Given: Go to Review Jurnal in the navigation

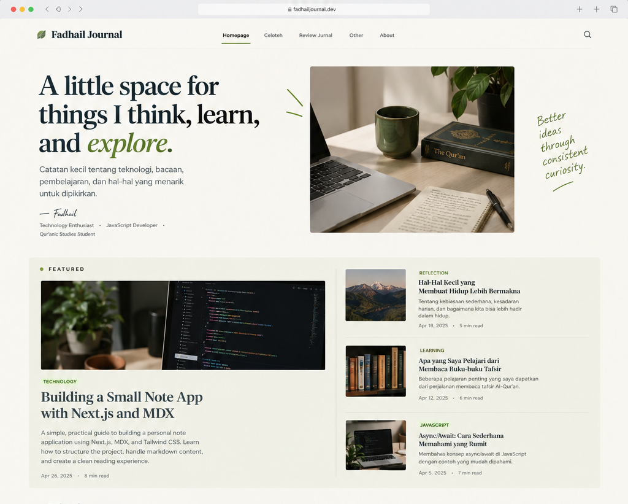Looking at the screenshot, I should pos(316,35).
